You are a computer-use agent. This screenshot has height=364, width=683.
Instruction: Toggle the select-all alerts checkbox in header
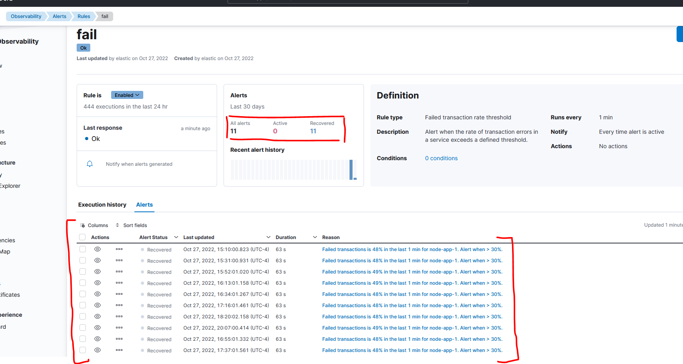[x=82, y=237]
